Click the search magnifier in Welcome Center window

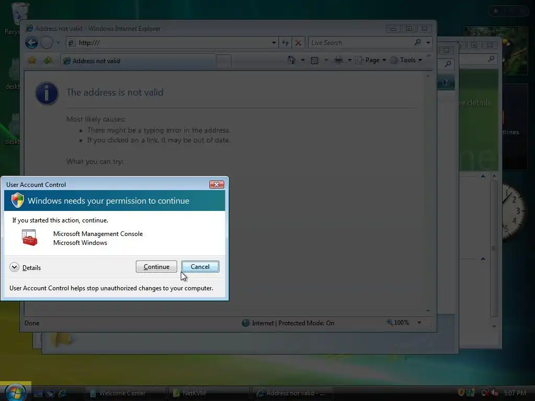491,58
